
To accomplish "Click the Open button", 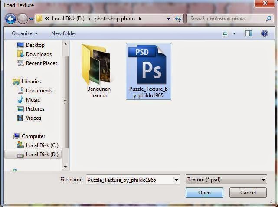I will [205, 193].
